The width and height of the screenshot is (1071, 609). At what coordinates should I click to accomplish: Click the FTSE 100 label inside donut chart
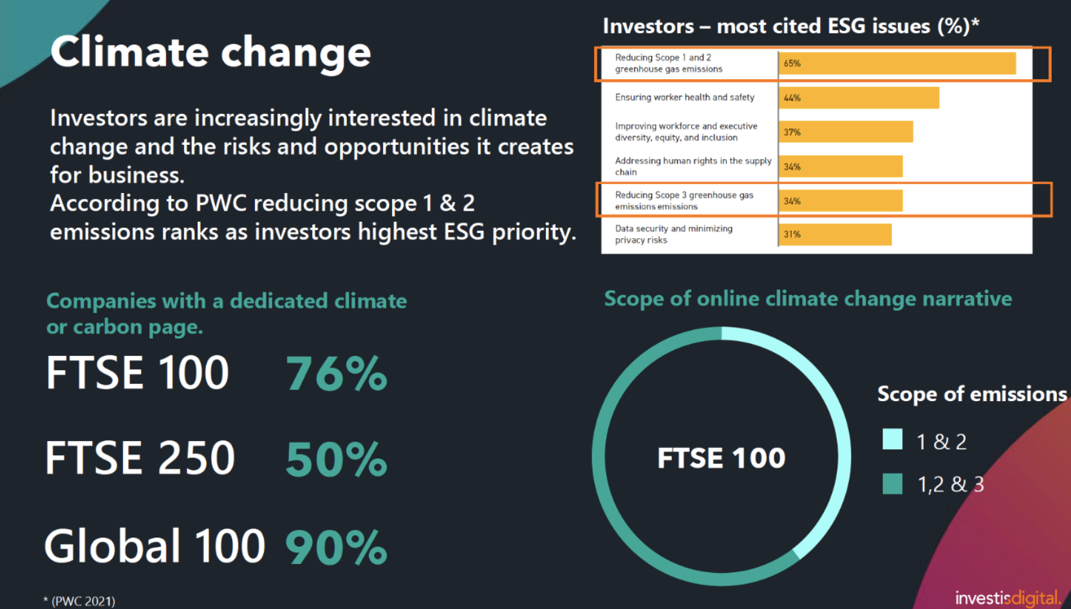coord(721,458)
